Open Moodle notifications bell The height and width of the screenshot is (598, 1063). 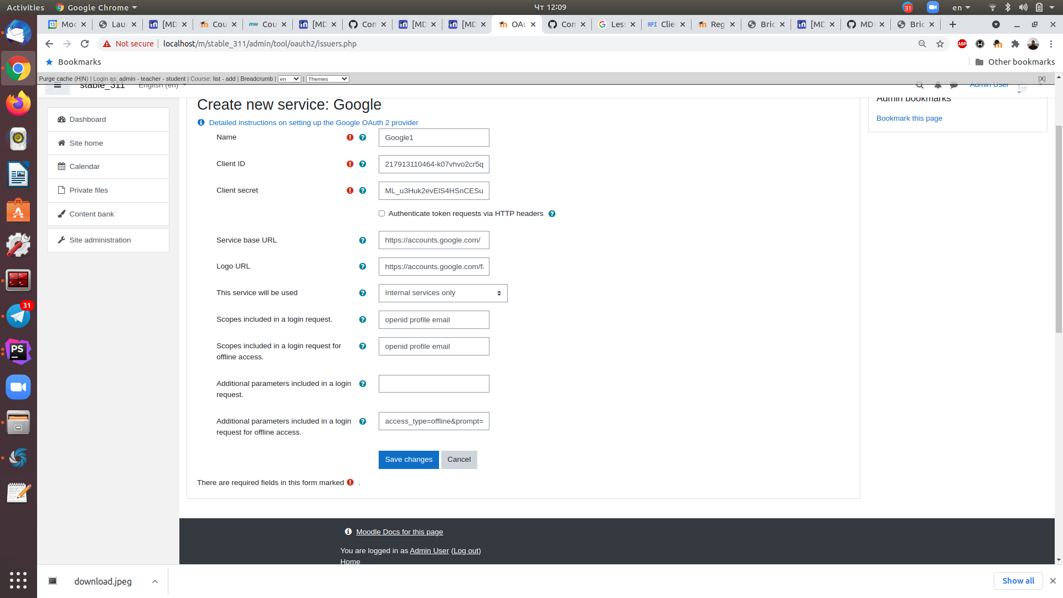point(938,85)
